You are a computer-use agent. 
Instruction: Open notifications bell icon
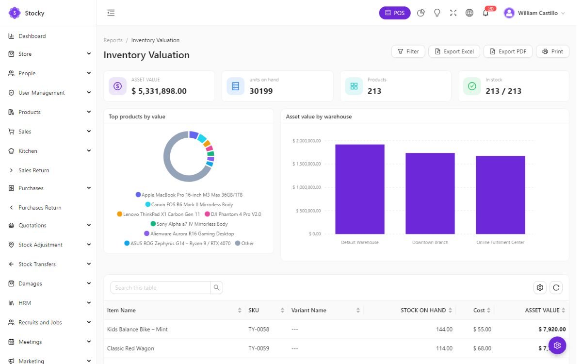tap(485, 13)
